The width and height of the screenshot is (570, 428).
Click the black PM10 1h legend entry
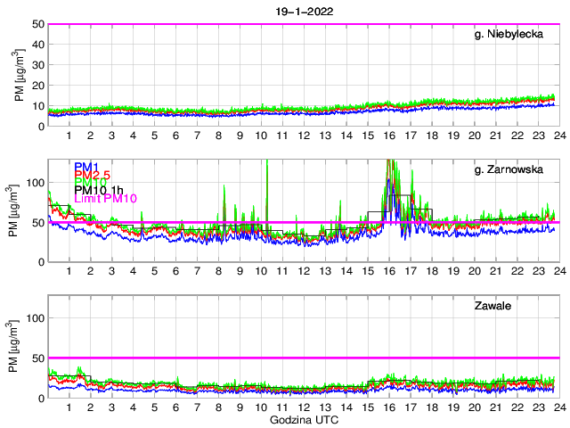tap(98, 190)
